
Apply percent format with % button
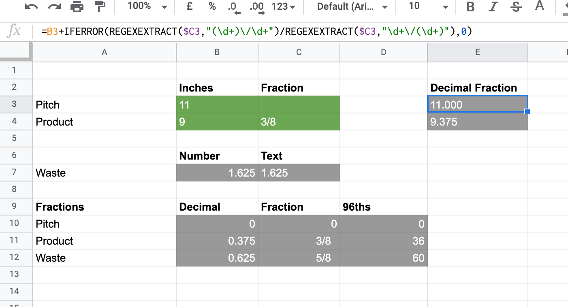212,6
